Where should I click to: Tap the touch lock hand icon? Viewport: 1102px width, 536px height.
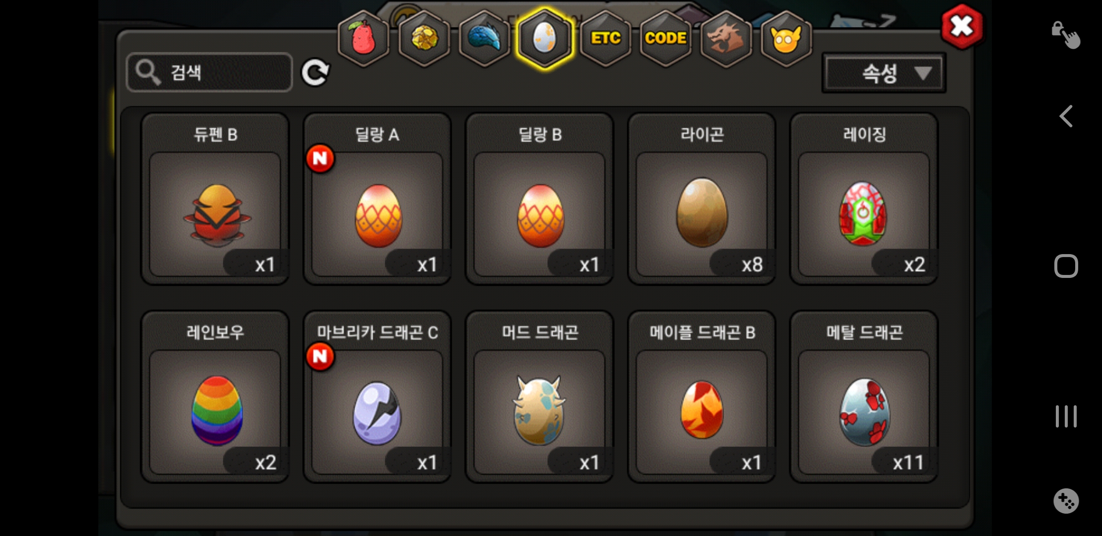(x=1066, y=35)
